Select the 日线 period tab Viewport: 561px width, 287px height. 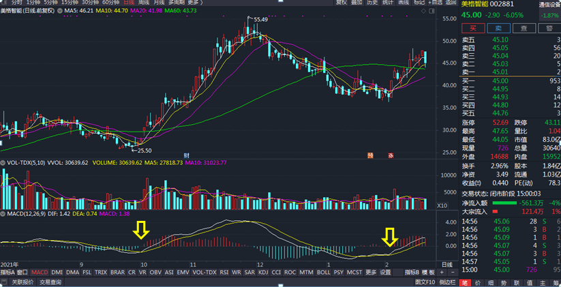click(129, 3)
